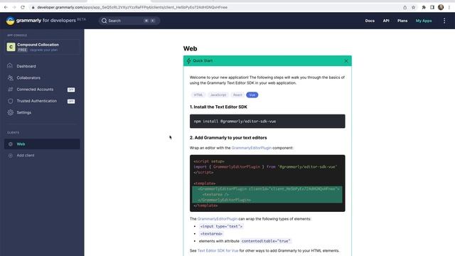Select the React tab
Screen dimensions: 455x256
[x=237, y=95]
